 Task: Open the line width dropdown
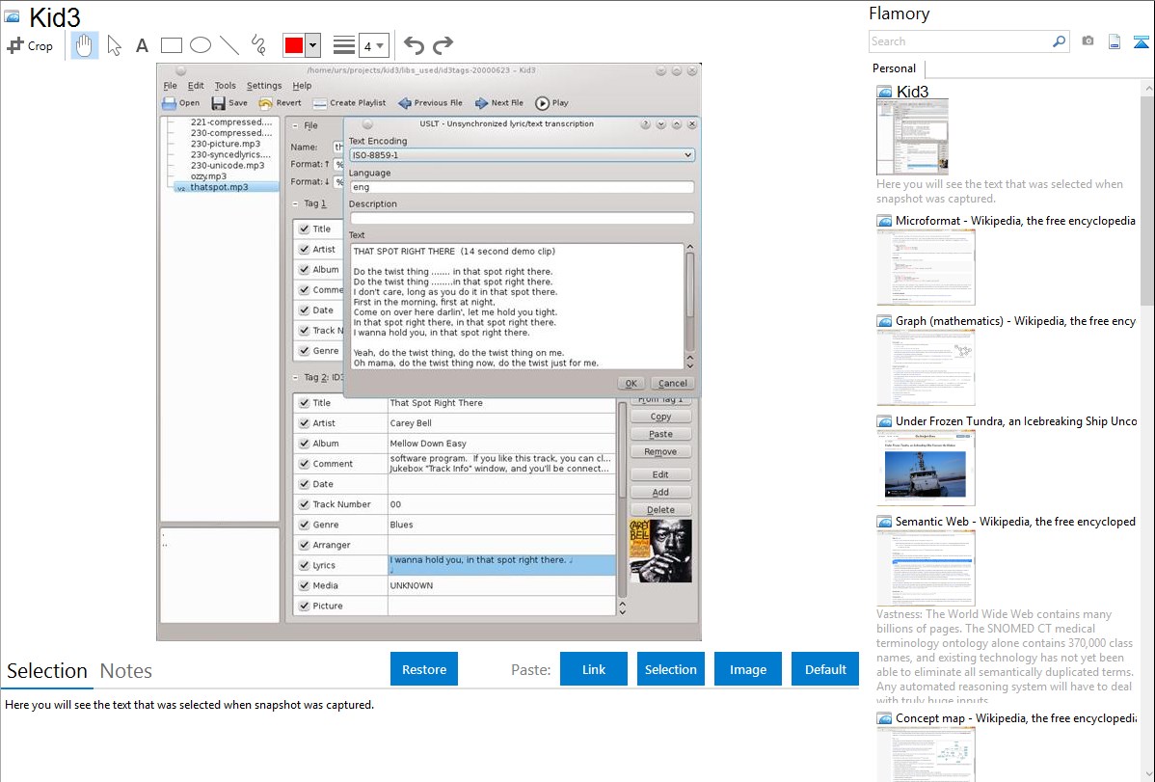click(x=373, y=45)
